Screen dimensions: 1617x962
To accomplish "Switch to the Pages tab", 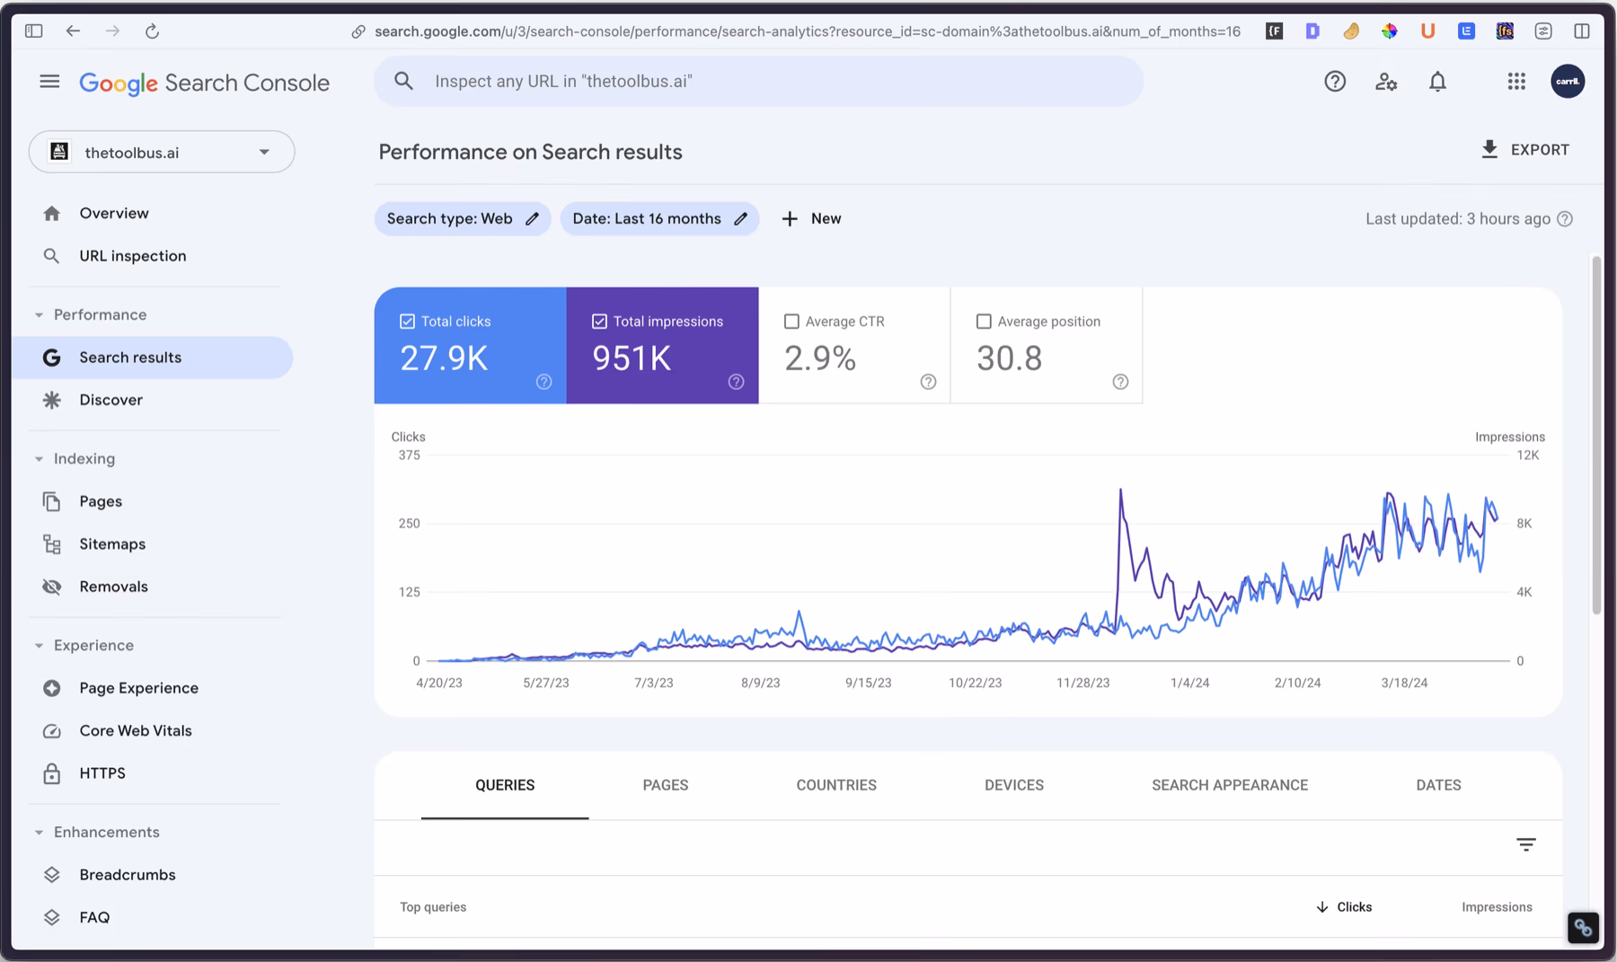I will point(666,785).
